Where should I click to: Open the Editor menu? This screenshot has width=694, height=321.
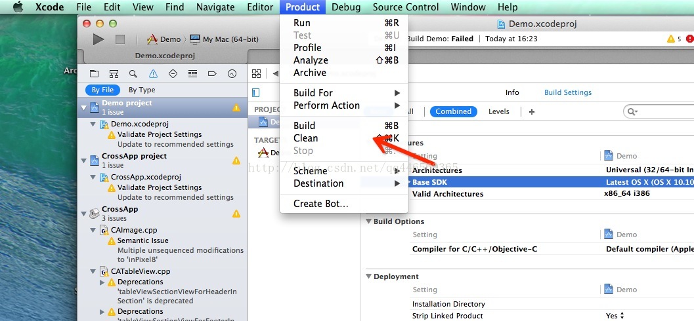(x=260, y=7)
